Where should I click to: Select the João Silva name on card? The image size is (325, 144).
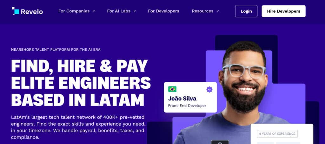[x=182, y=98]
